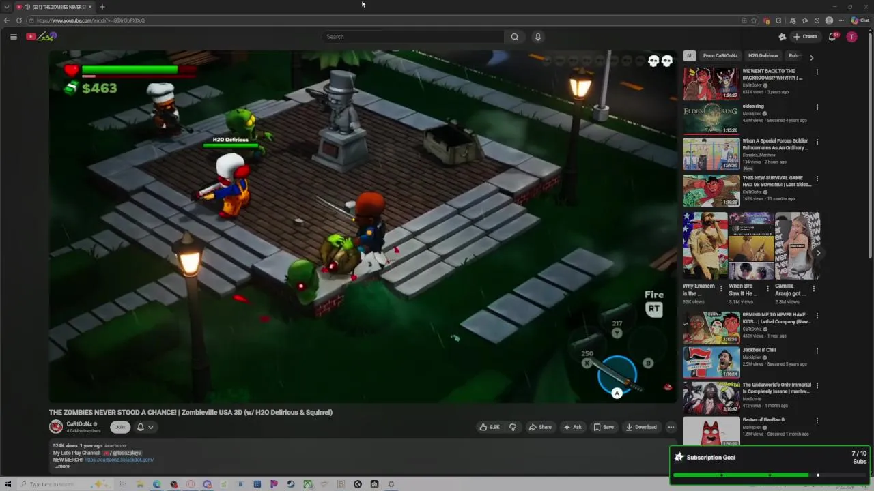Activate voice search microphone
Screen dimensions: 874x491
538,37
